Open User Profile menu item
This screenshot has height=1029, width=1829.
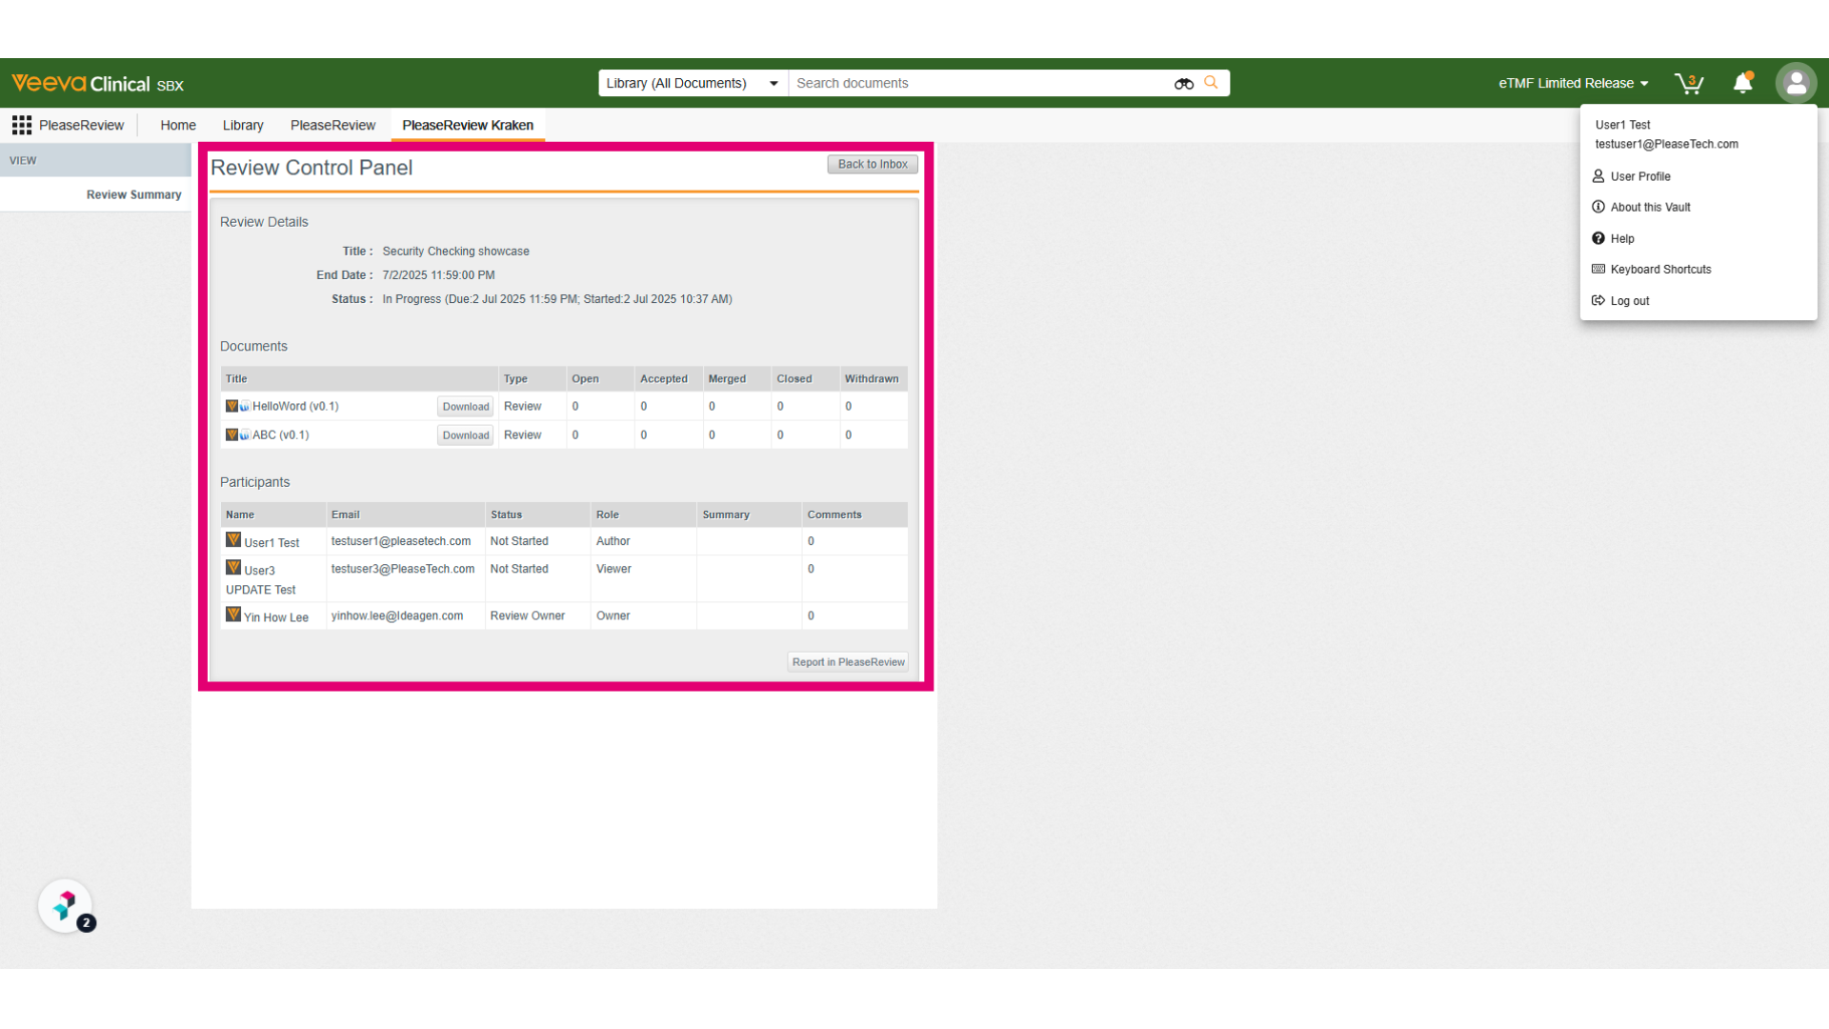coord(1640,176)
